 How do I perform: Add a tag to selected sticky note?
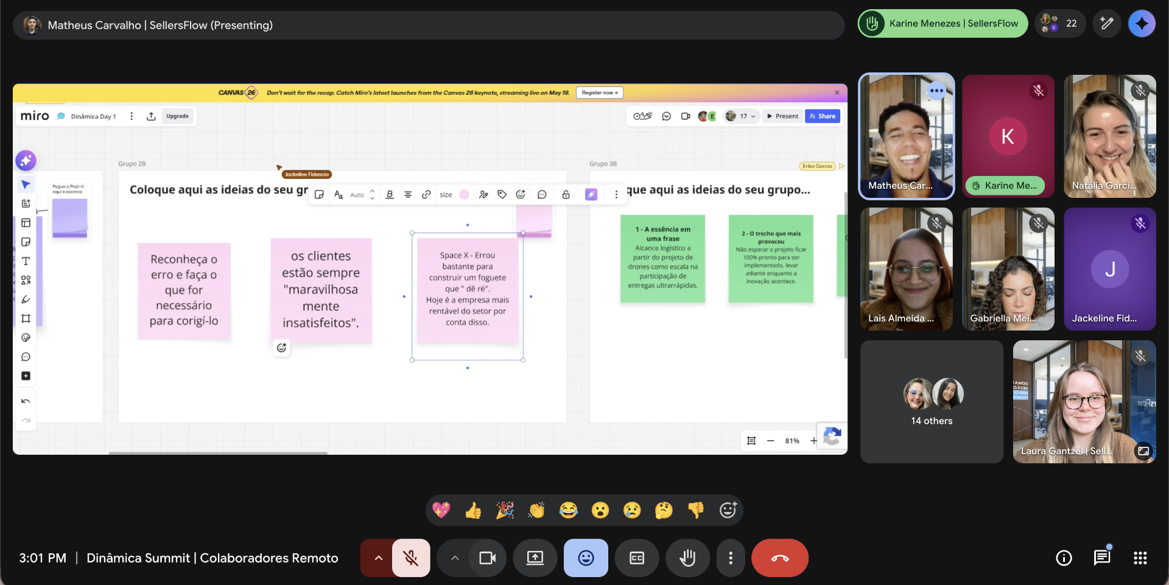tap(502, 194)
